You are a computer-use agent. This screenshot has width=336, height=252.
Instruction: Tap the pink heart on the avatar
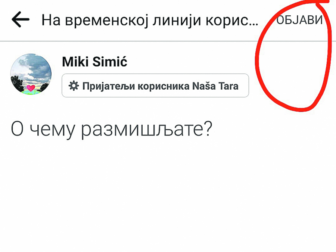point(31,88)
